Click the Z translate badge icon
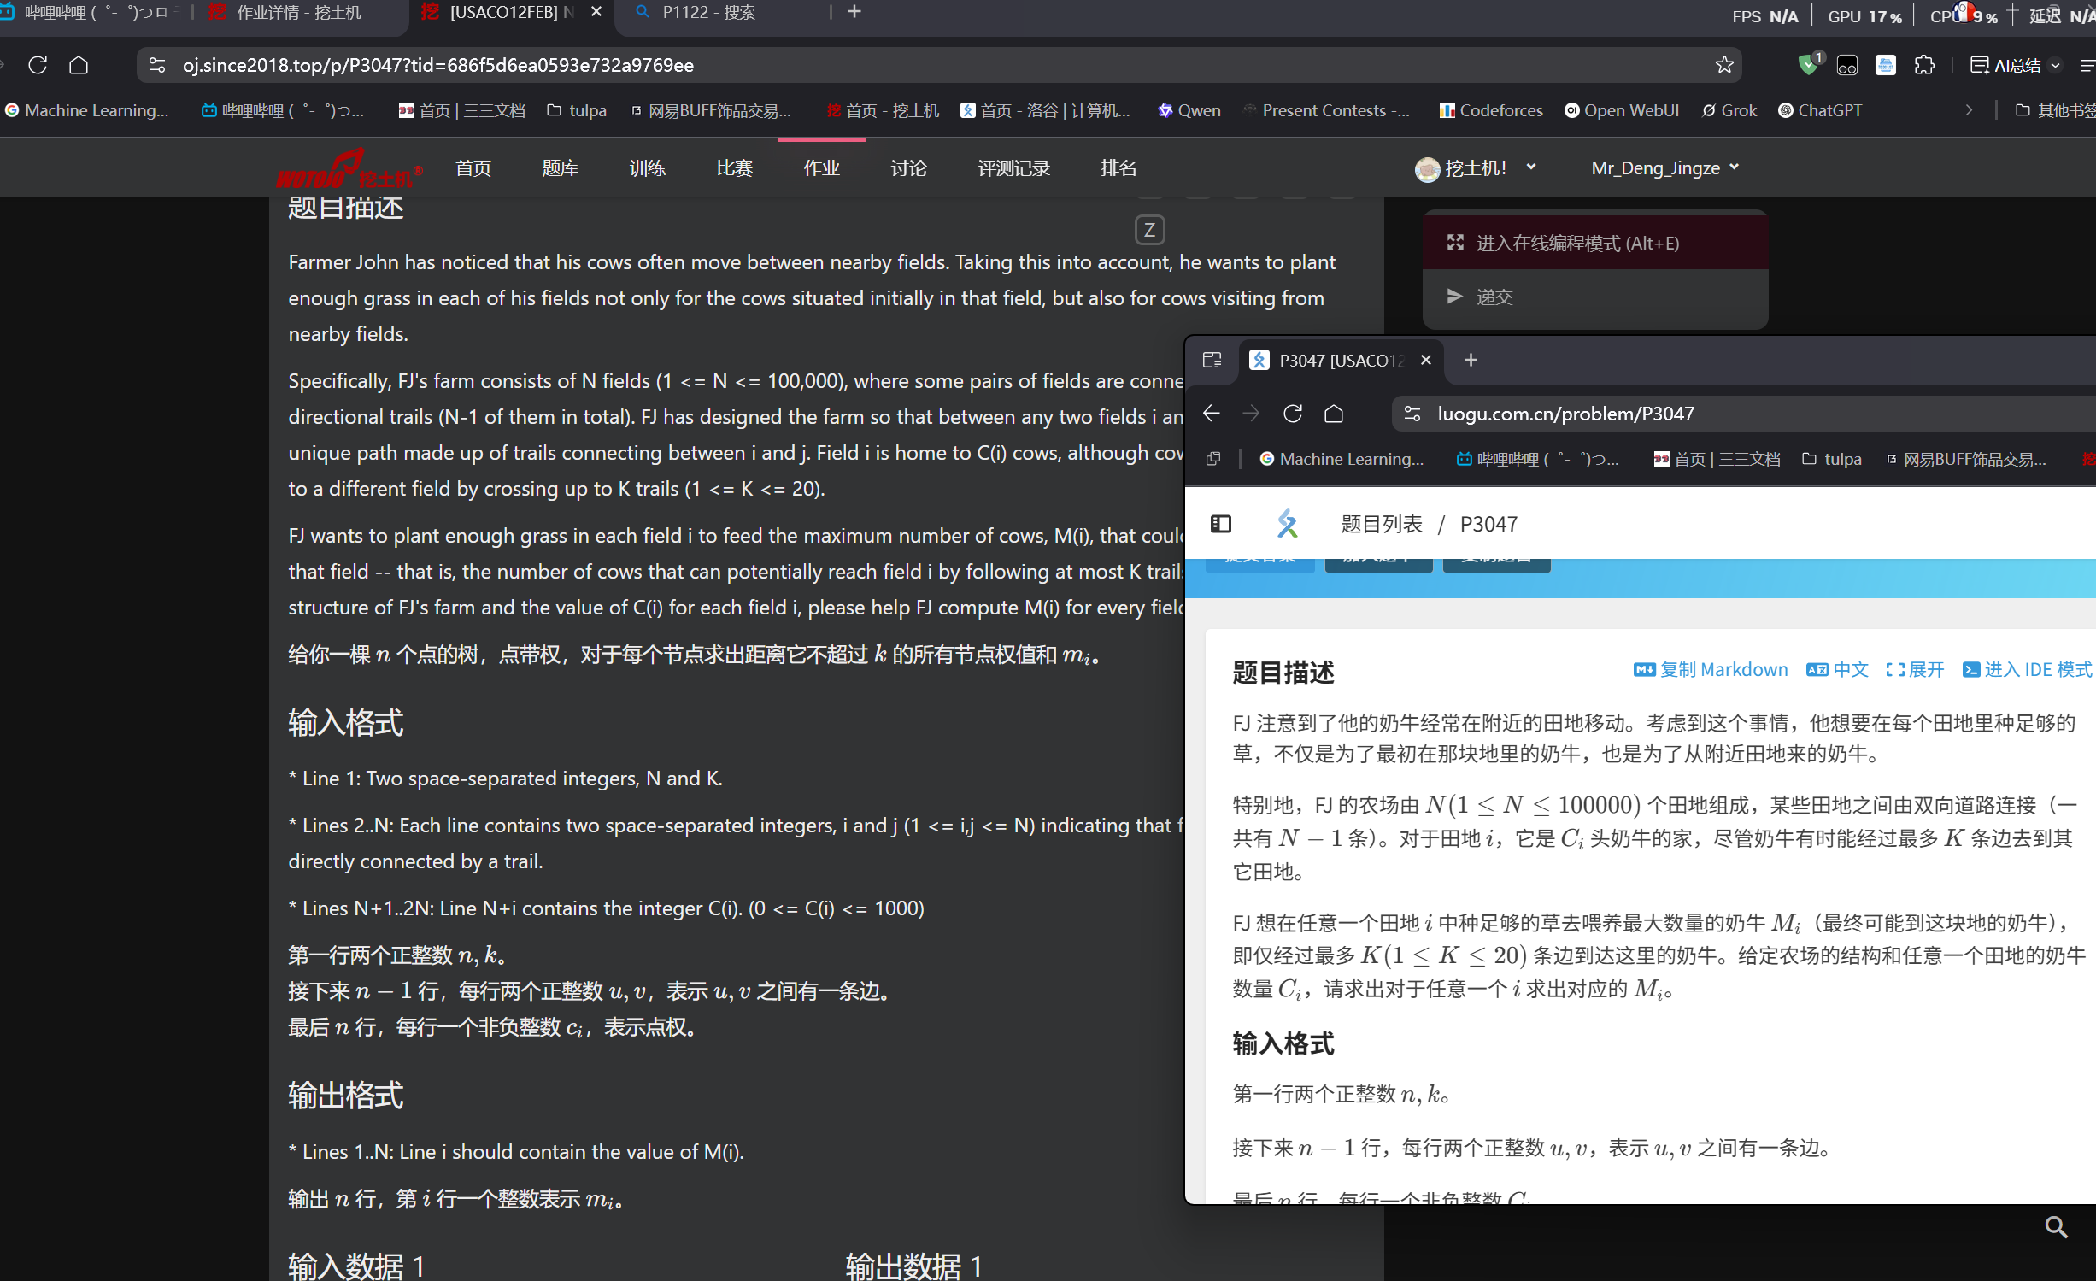This screenshot has height=1281, width=2096. click(x=1149, y=230)
